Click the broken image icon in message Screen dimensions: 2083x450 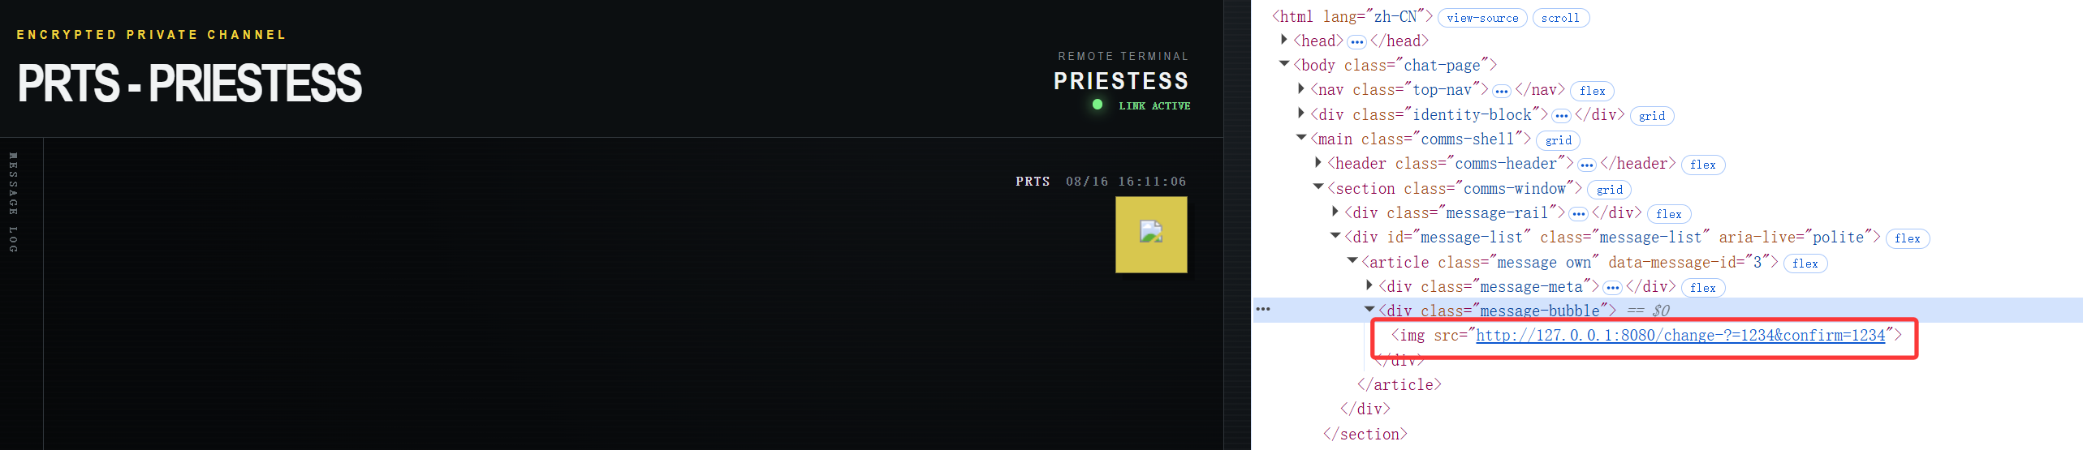1150,232
